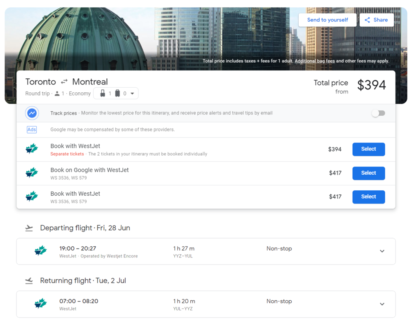Image resolution: width=412 pixels, height=323 pixels.
Task: Select the last Book with WestJet $417 option
Action: click(x=368, y=197)
